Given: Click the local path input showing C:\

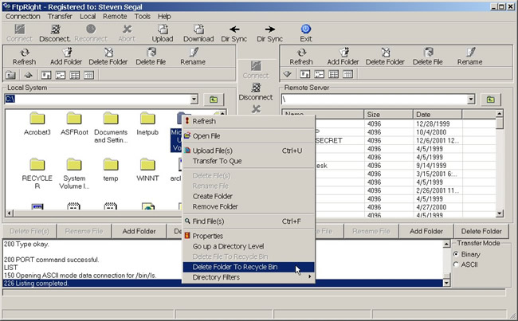Looking at the screenshot, I should [x=97, y=99].
